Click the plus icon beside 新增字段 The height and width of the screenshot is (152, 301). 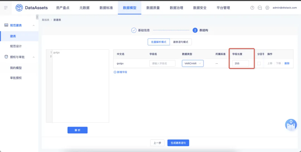tap(115, 72)
